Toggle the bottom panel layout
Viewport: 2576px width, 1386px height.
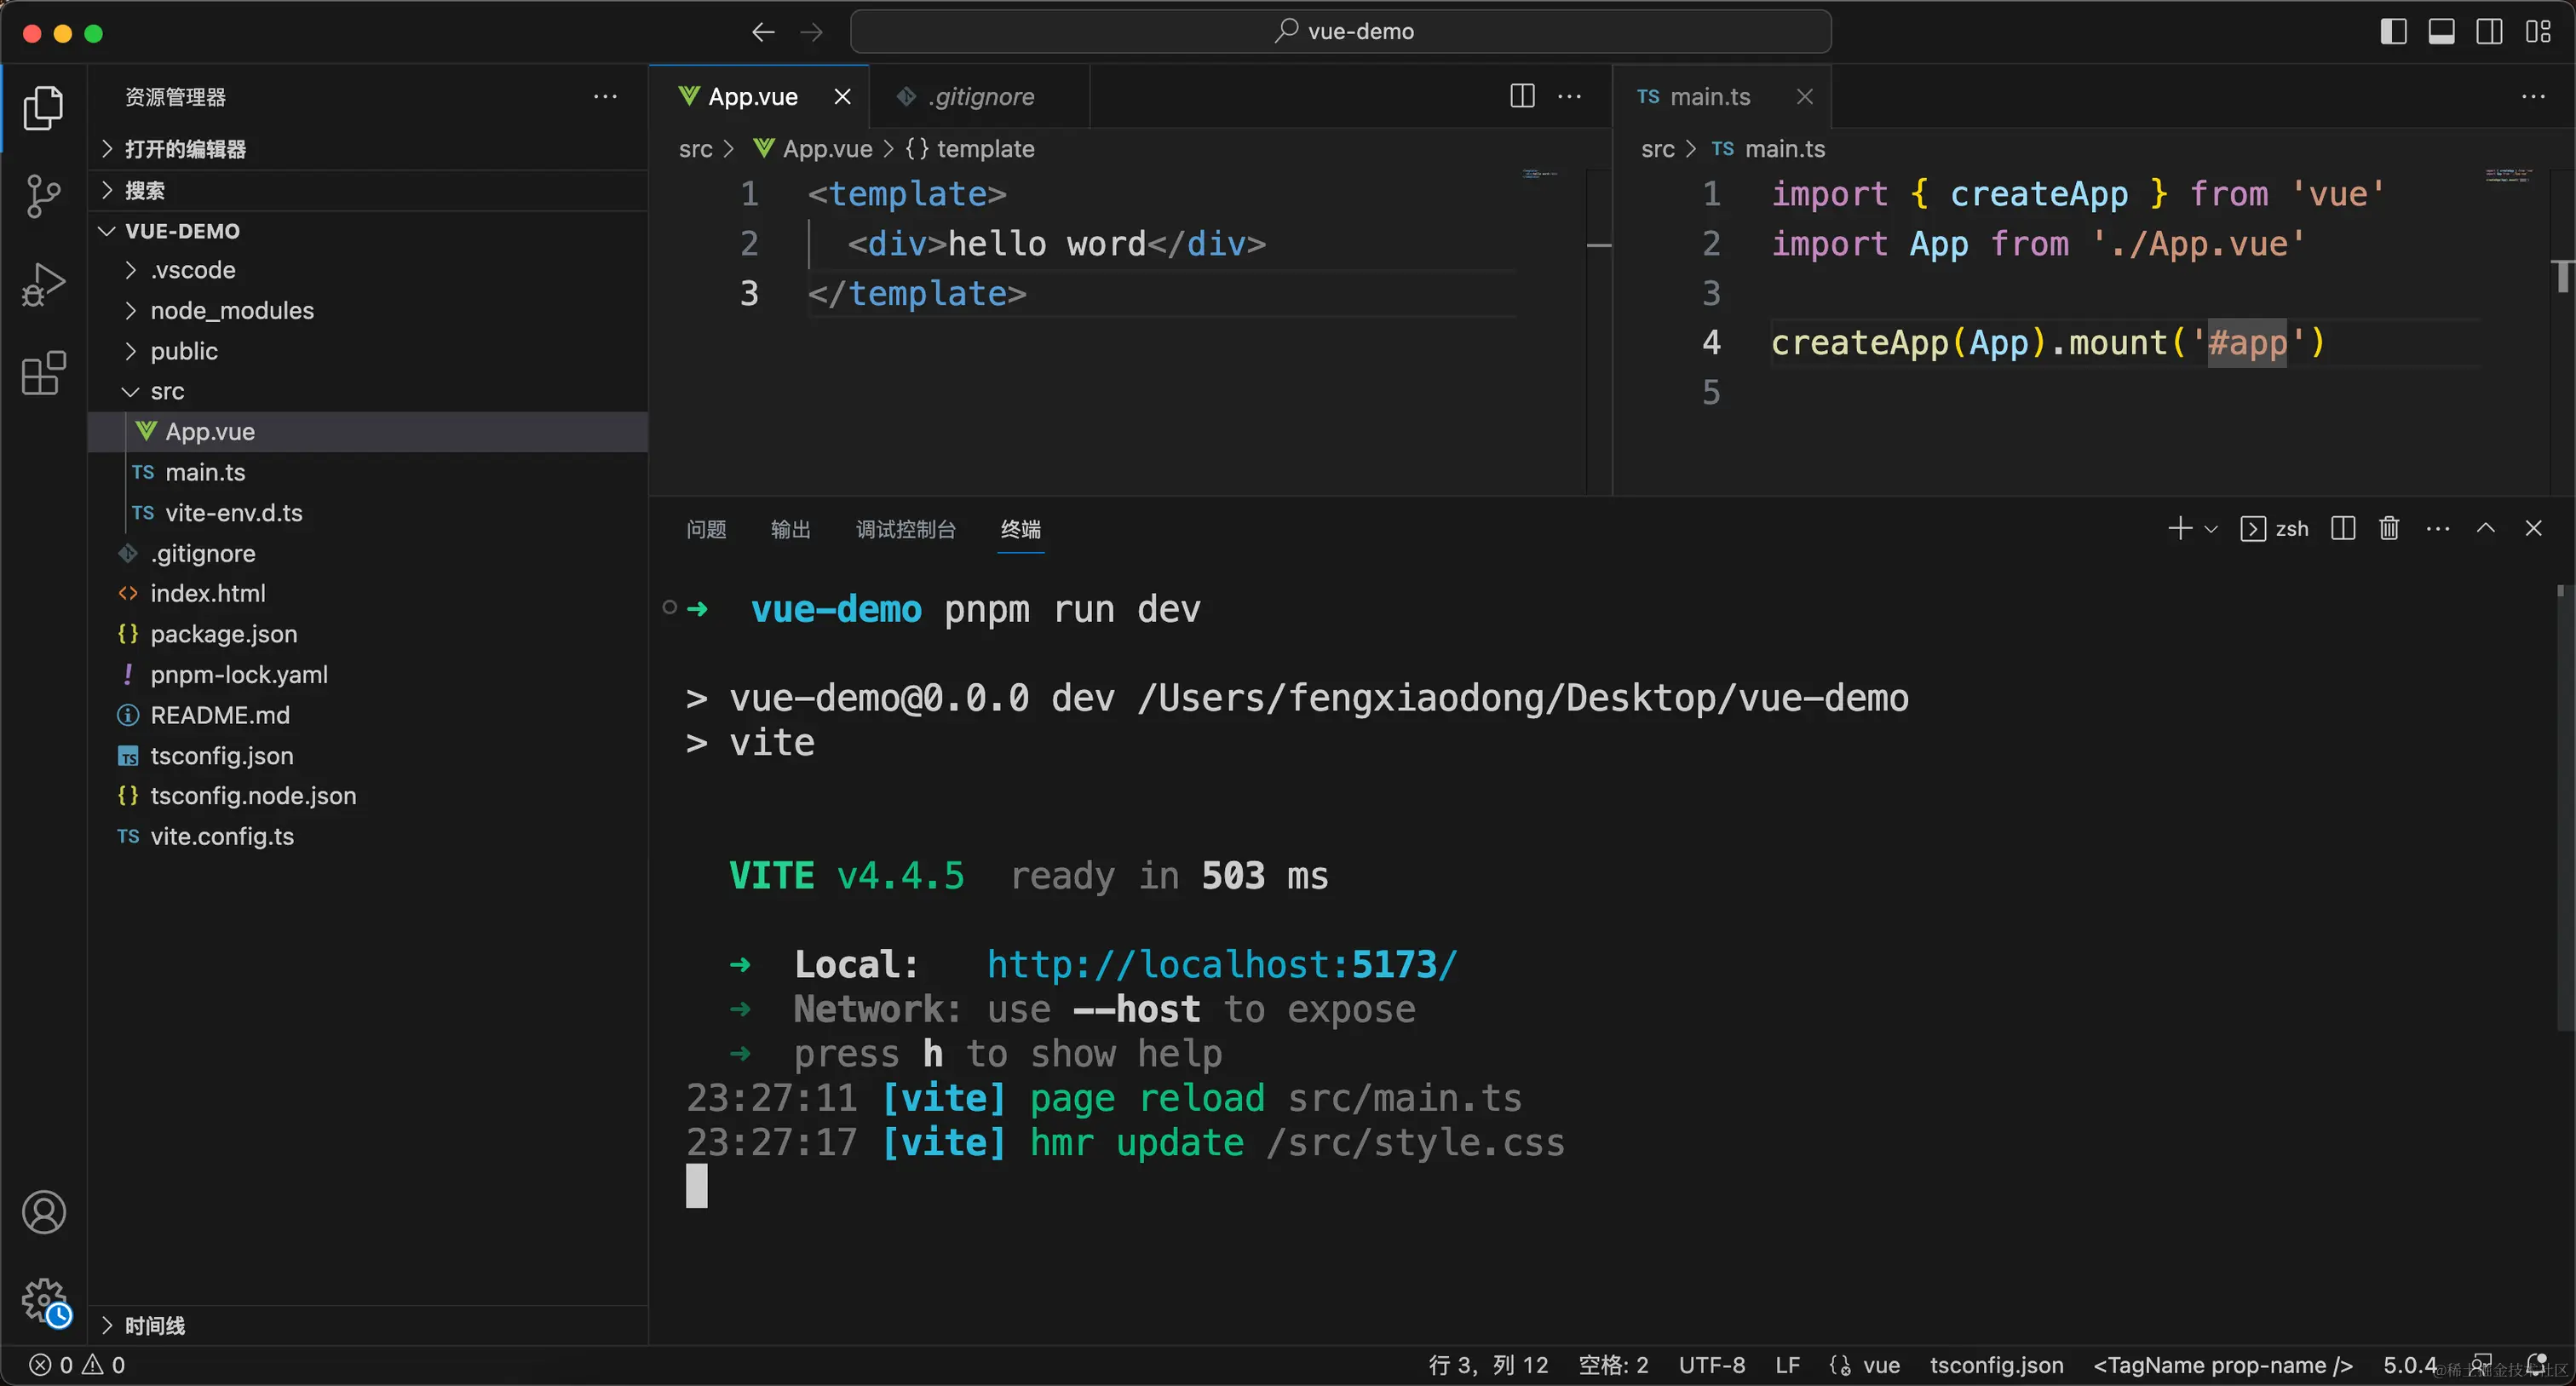click(2441, 32)
